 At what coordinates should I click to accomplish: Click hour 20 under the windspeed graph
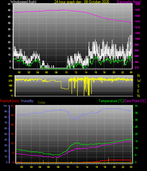[114, 72]
